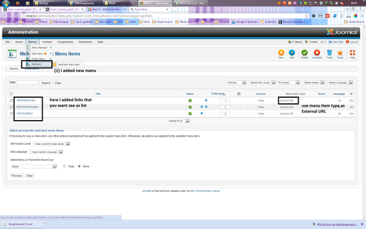Click the Edit toolbar icon
The width and height of the screenshot is (366, 229).
[x=292, y=53]
